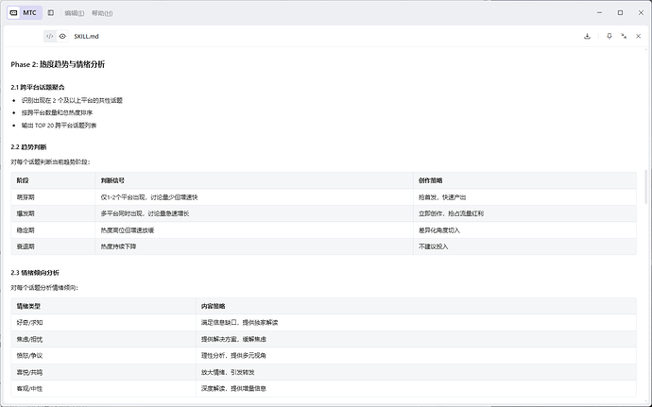
Task: Select cell 提供解决方案，缓解焦虑
Action: click(x=416, y=339)
